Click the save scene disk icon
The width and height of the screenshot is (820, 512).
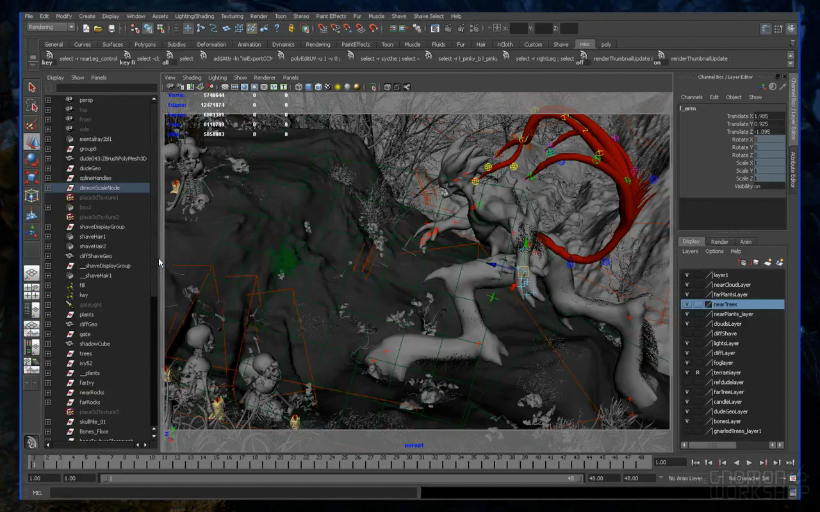(x=112, y=28)
